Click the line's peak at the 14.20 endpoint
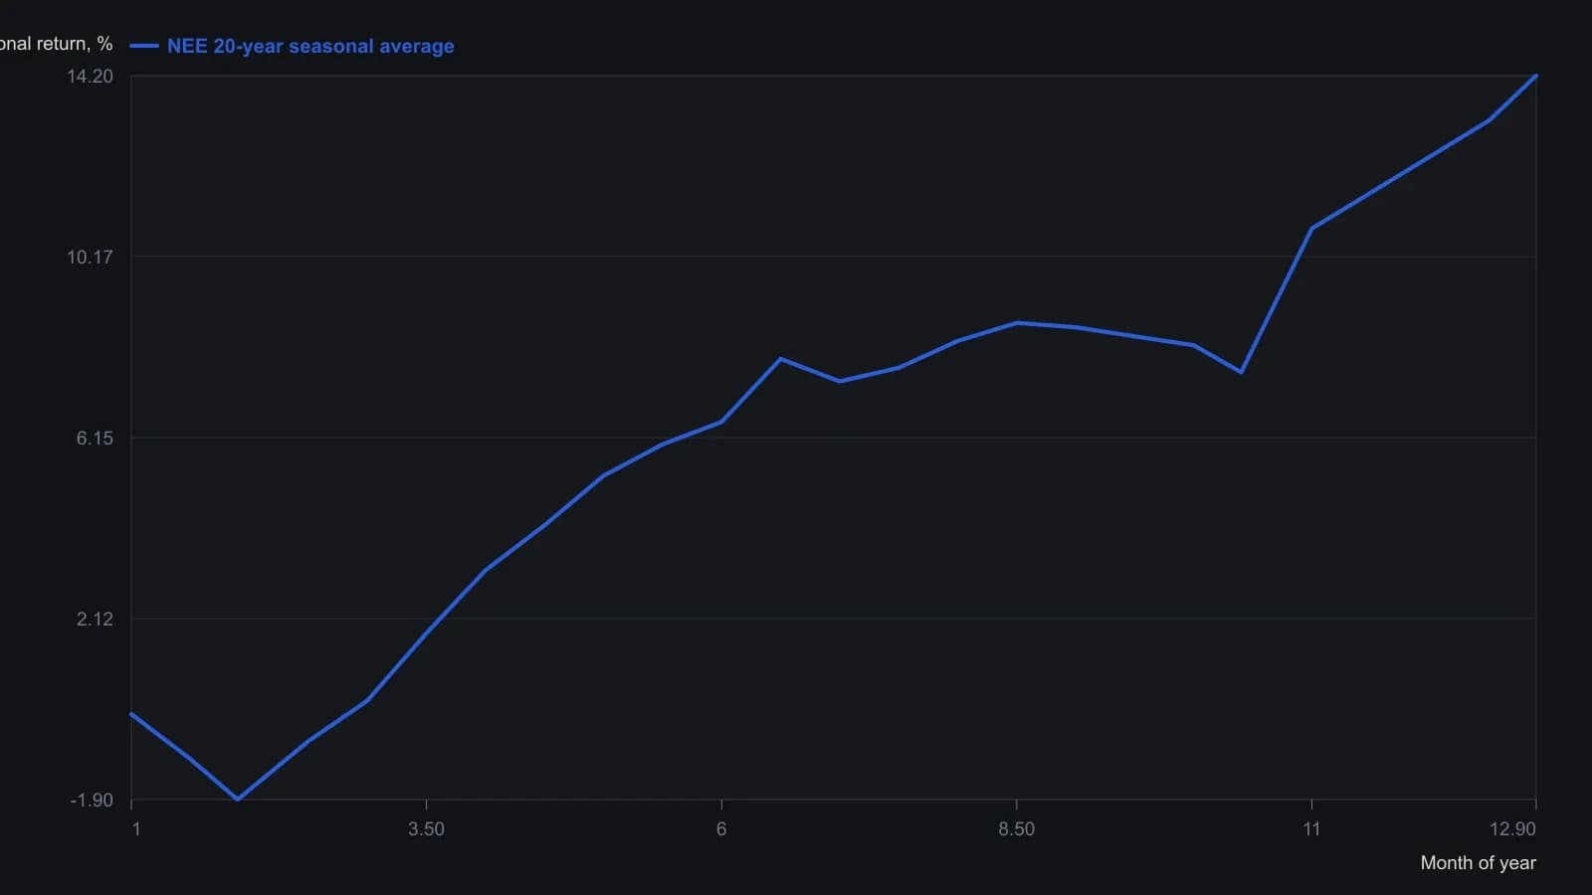 pyautogui.click(x=1535, y=77)
